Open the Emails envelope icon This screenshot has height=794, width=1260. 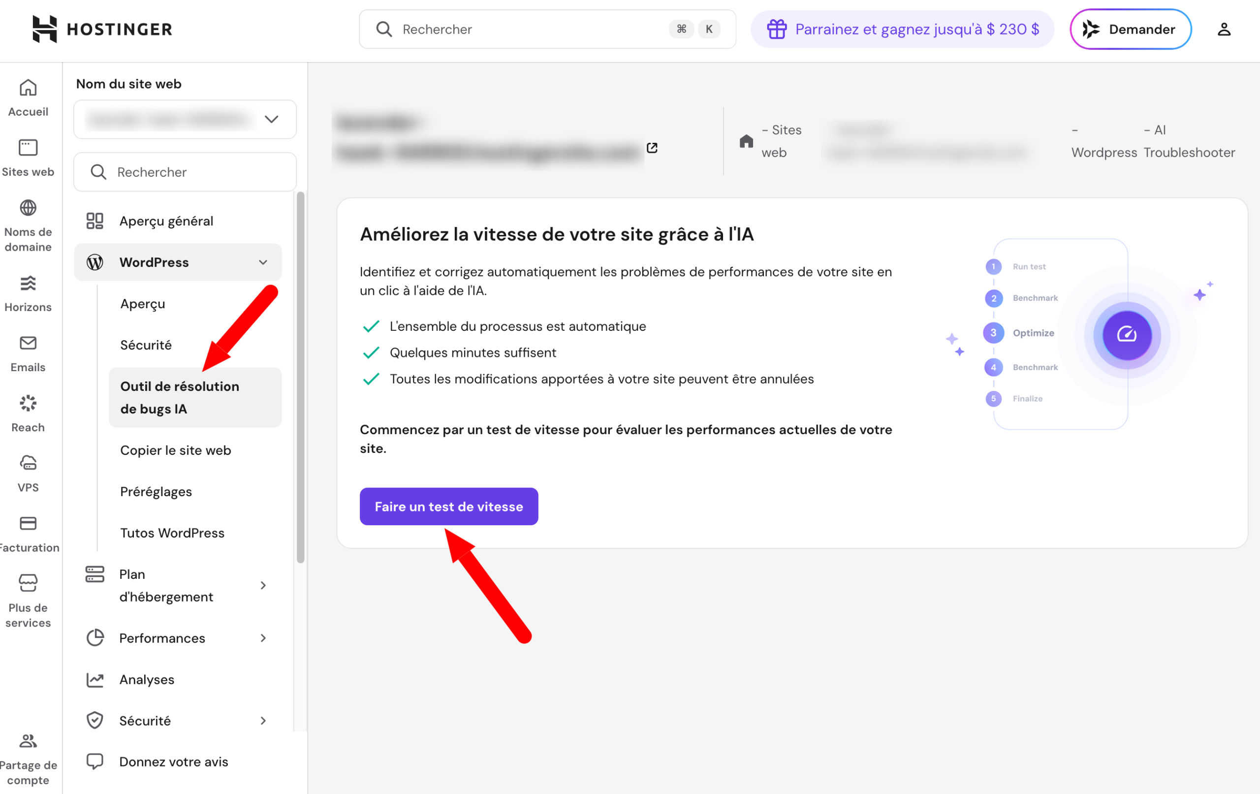(x=28, y=344)
